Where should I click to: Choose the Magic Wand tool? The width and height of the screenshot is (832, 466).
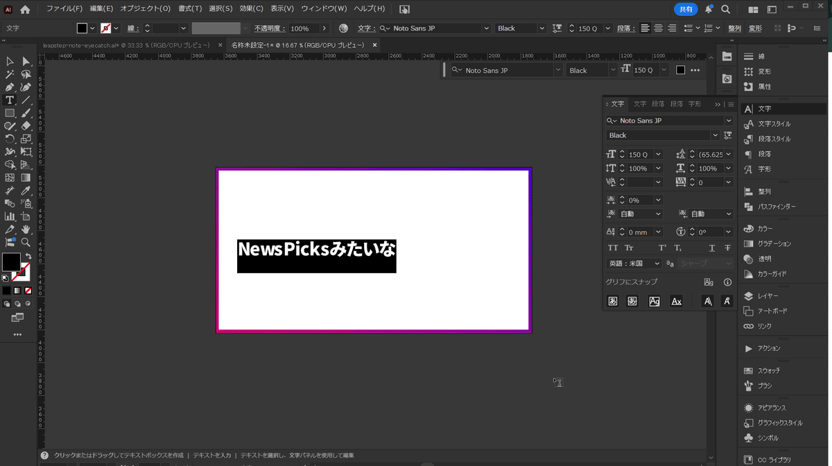(10, 74)
